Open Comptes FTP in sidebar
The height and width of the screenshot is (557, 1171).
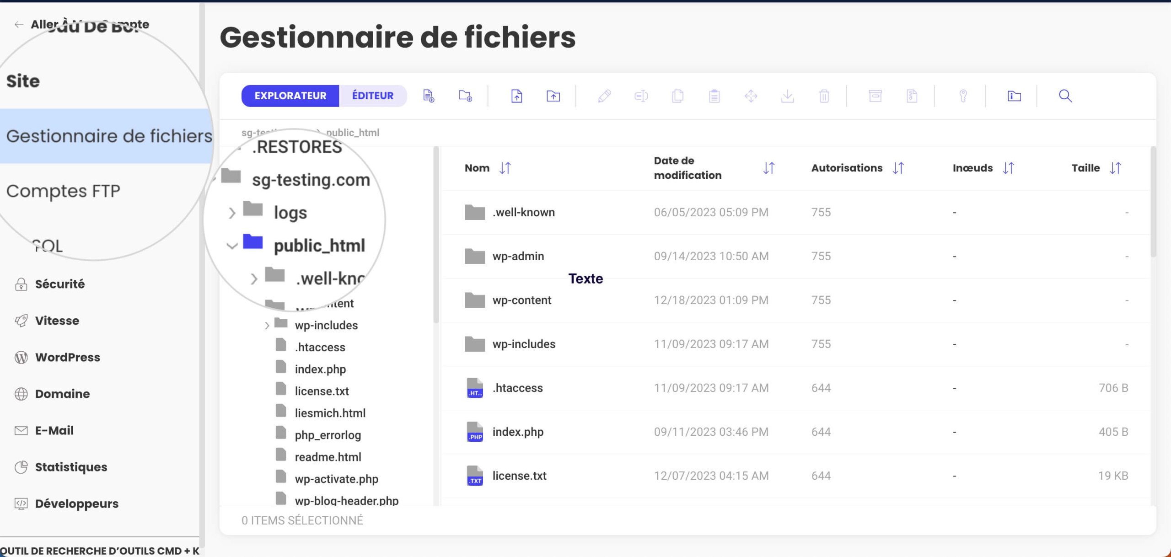[63, 191]
